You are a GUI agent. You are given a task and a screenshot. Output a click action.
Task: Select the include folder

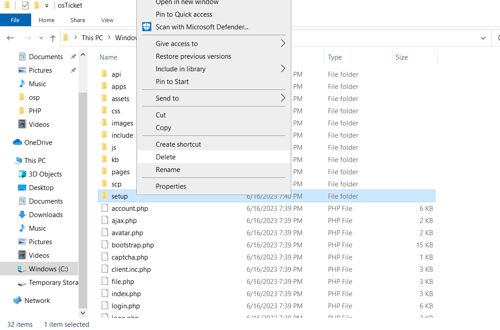point(122,135)
